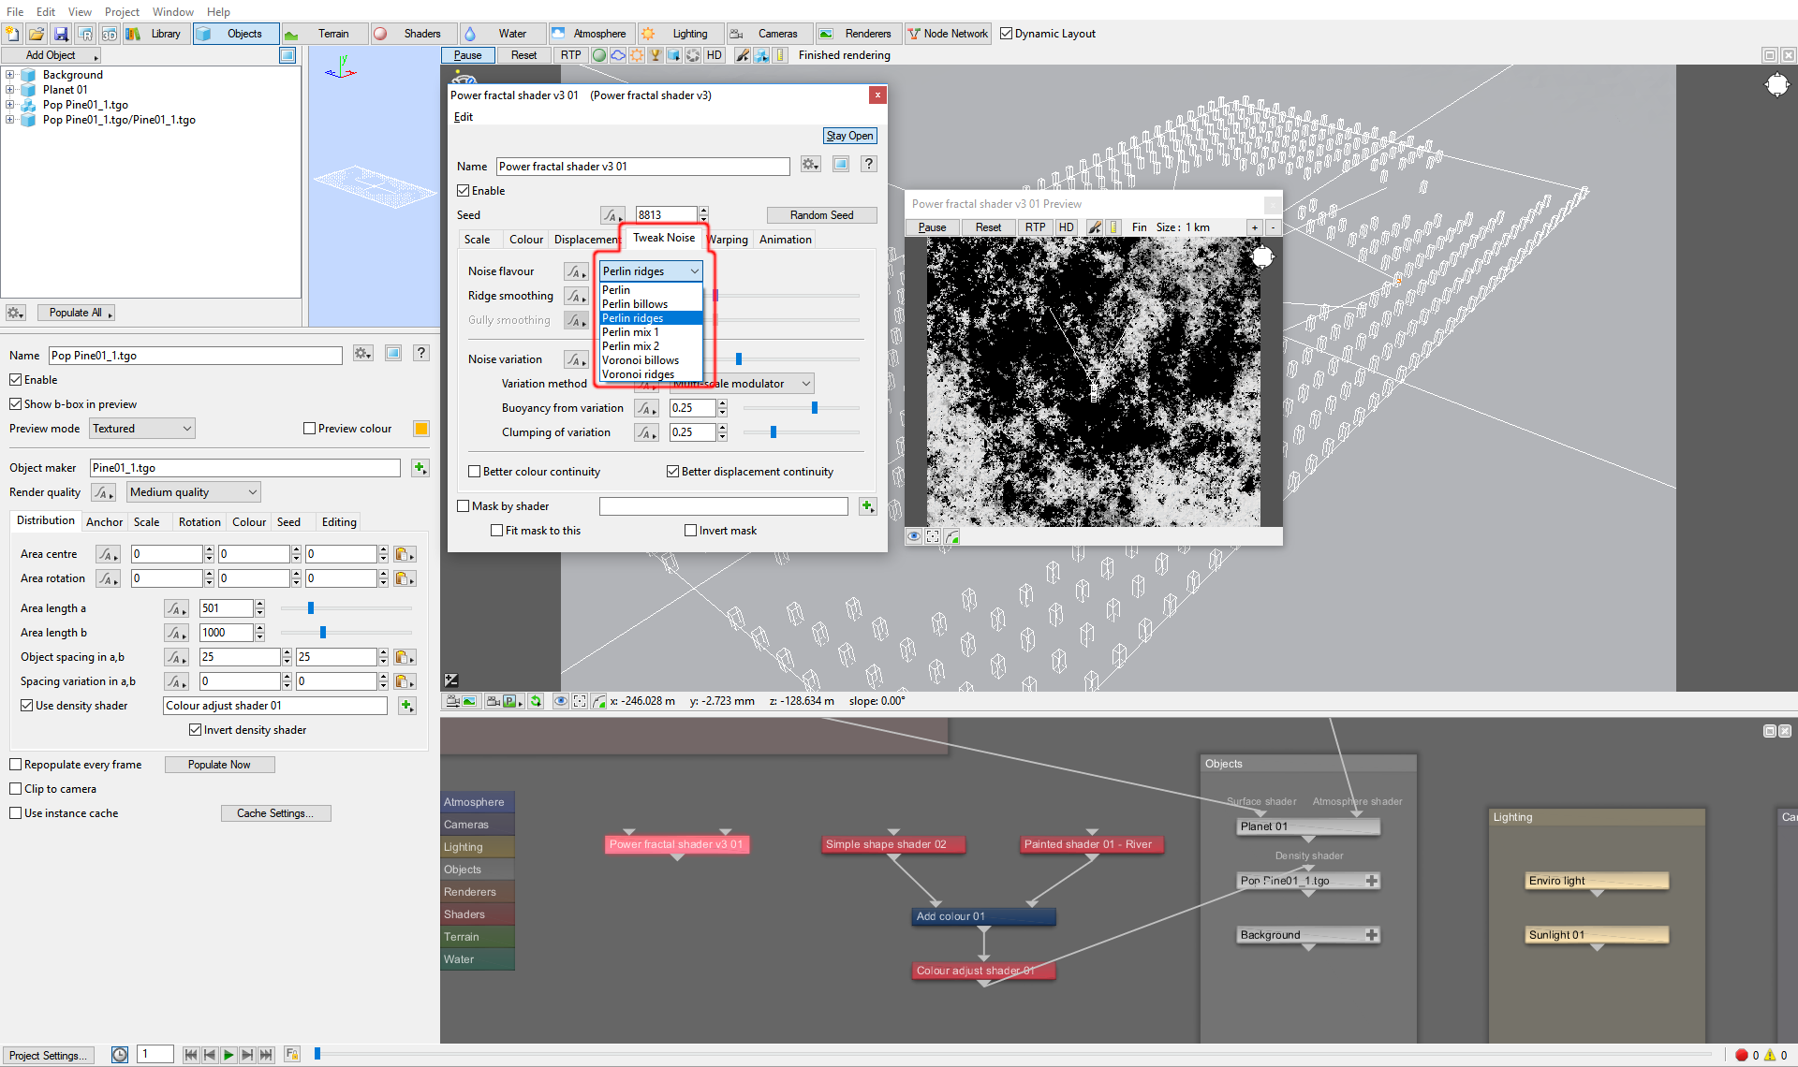This screenshot has height=1067, width=1798.
Task: Toggle atmosphere cloud icon in preview toolbar
Action: coord(618,55)
